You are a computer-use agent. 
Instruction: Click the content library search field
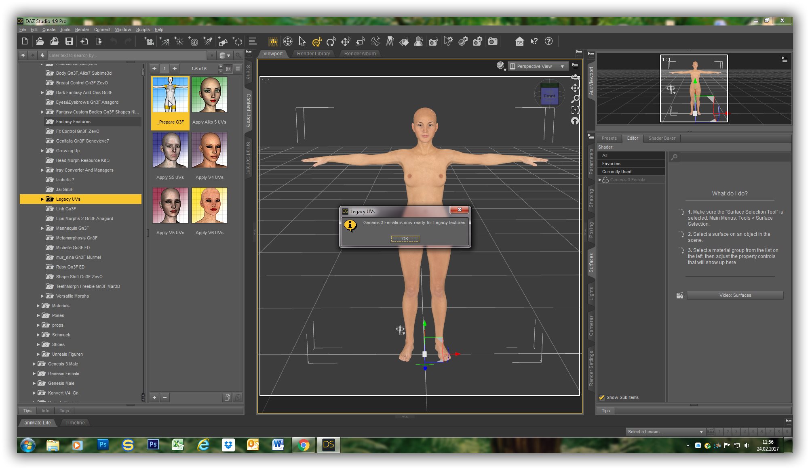(127, 55)
